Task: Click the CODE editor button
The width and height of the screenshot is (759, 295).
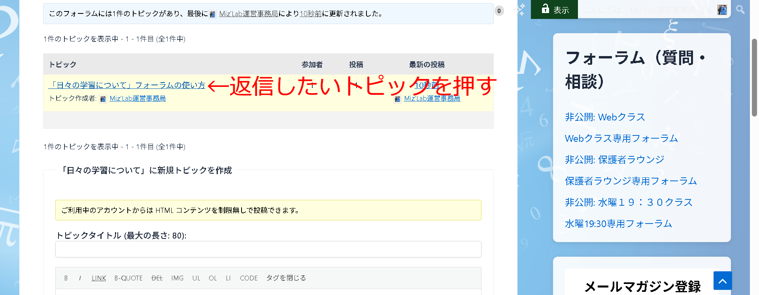Action: point(249,278)
